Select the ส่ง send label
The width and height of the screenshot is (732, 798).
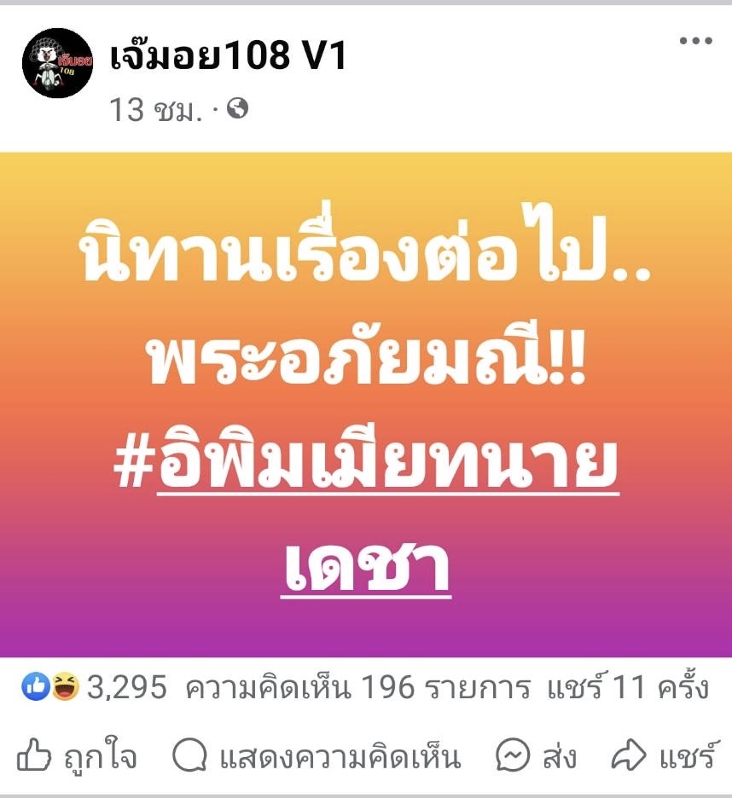click(560, 756)
